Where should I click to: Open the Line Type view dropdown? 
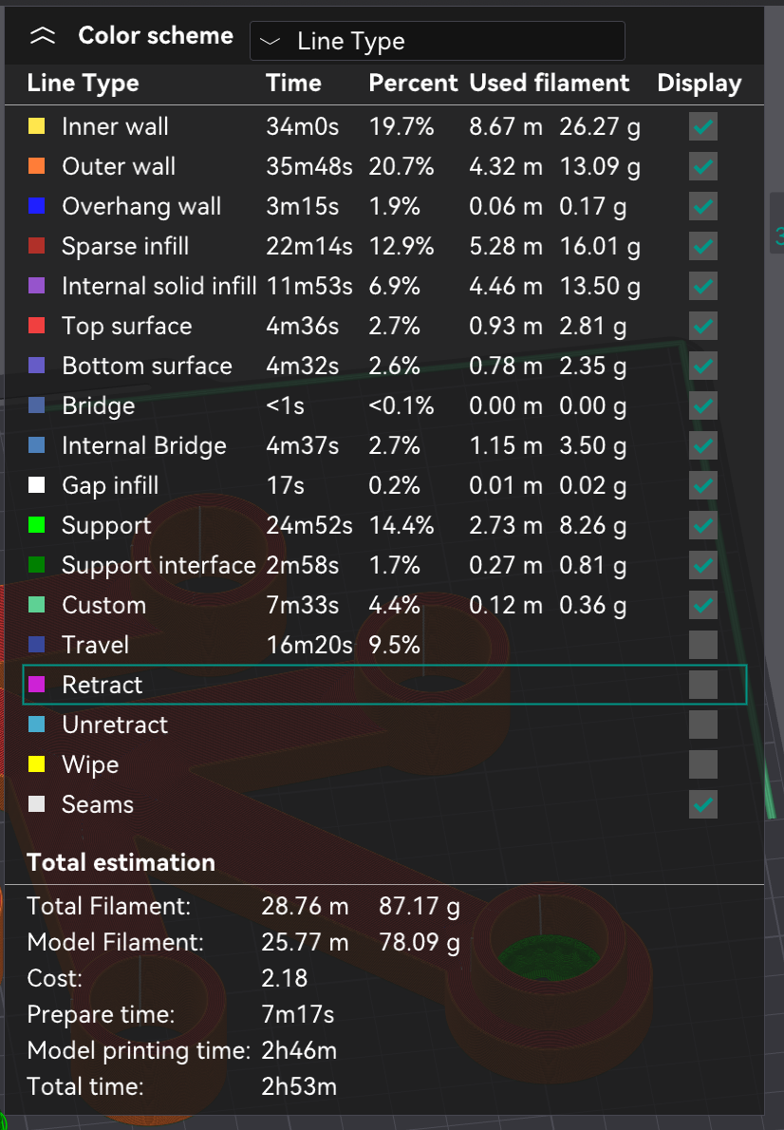[x=437, y=40]
